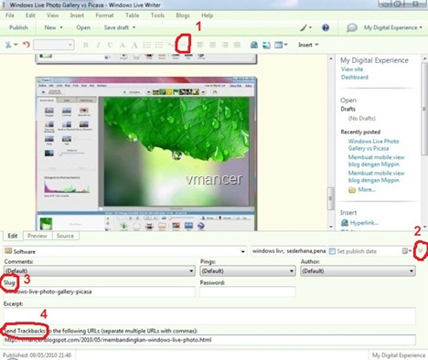Open the File menu
Screen dimensions: 428x360
click(10, 16)
